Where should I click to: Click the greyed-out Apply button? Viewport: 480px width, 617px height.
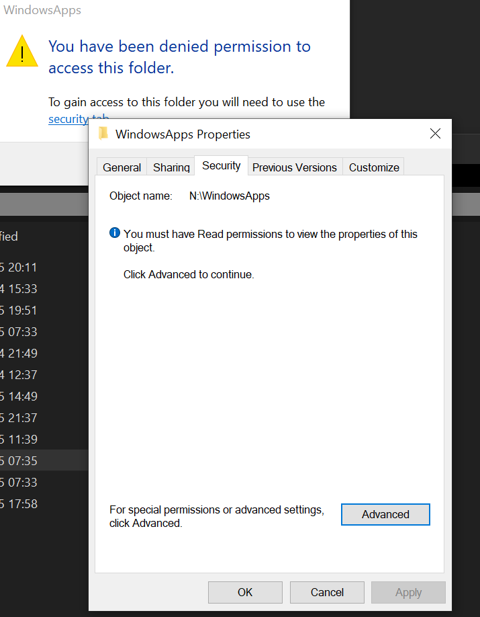pyautogui.click(x=408, y=592)
